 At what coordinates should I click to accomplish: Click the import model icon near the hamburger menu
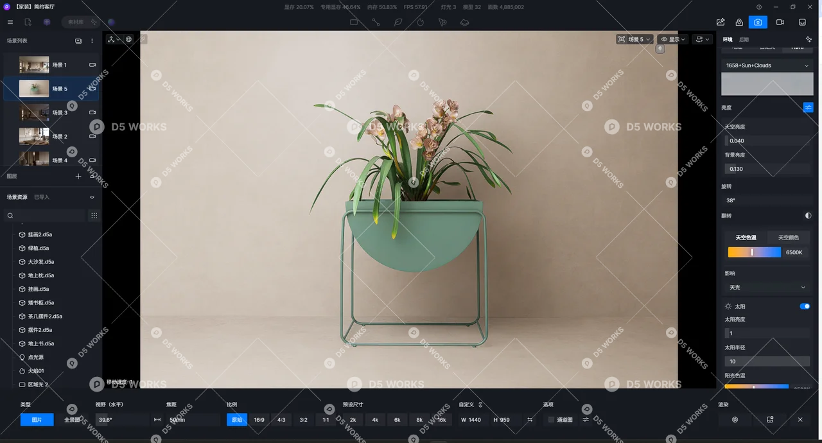[x=28, y=21]
